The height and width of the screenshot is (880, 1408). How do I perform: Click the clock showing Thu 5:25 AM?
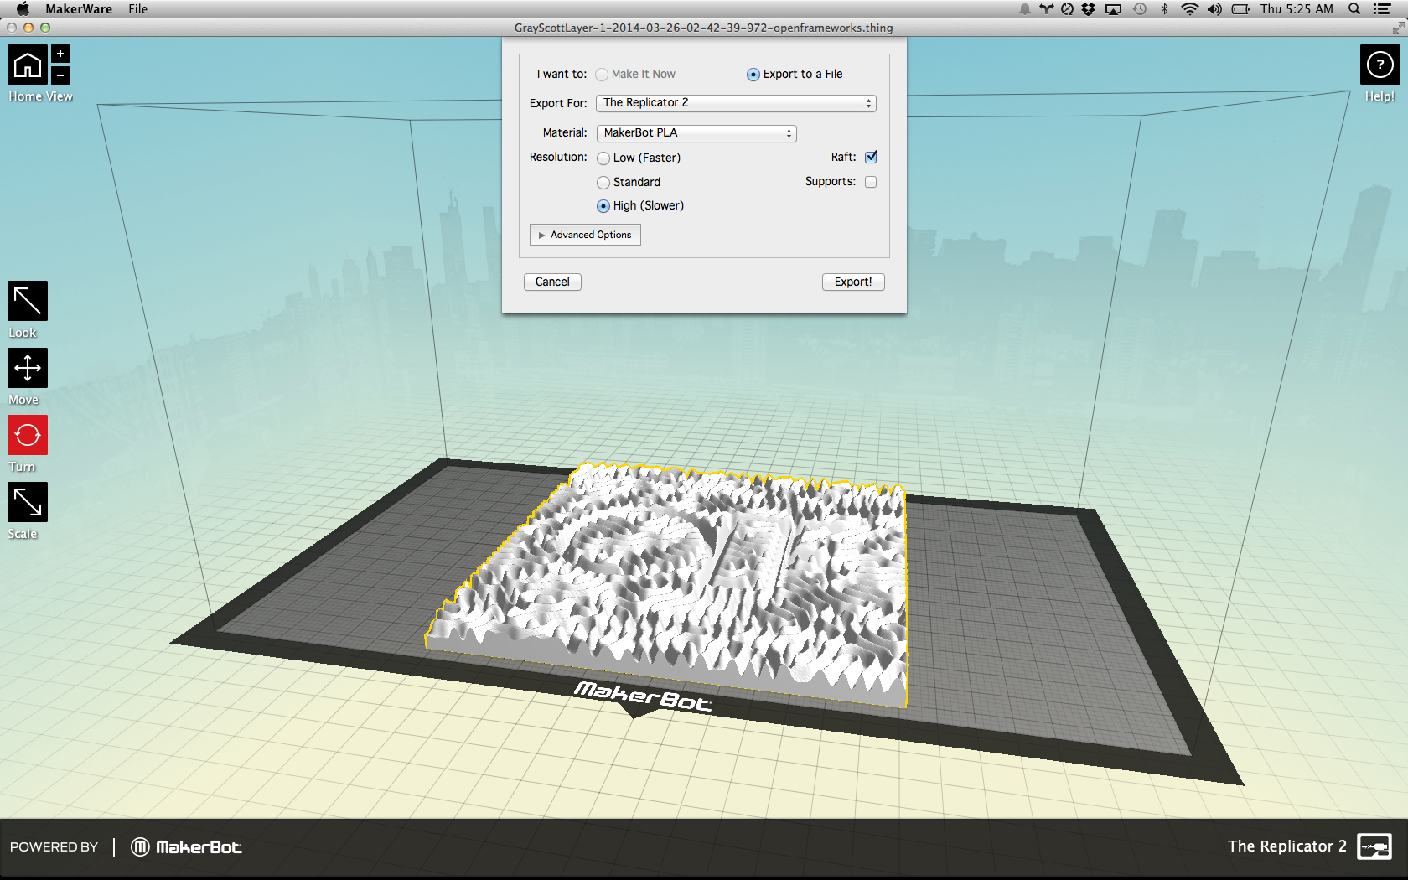[1297, 9]
